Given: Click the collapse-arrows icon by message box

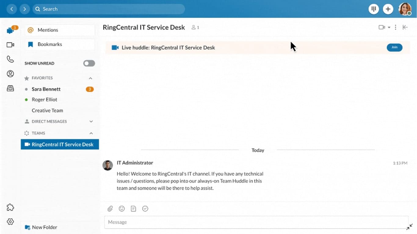Looking at the screenshot, I should (x=410, y=227).
